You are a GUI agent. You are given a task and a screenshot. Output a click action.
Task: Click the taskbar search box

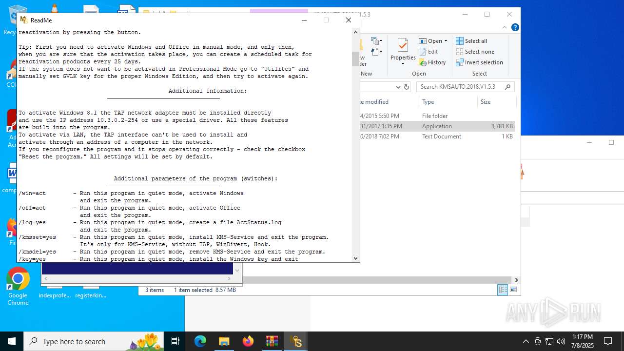point(94,341)
